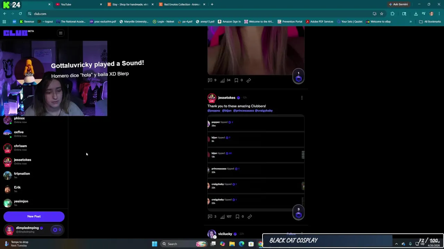Viewport: 444px width, 249px height.
Task: View stats icon showing 107 views
Action: (x=223, y=216)
